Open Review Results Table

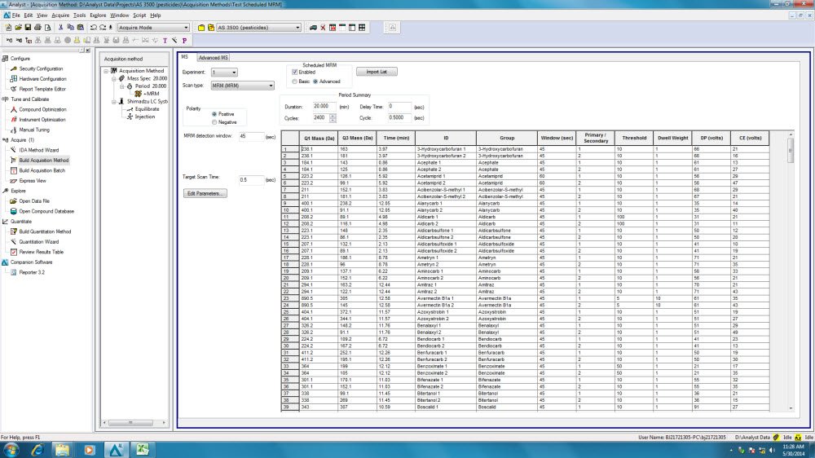[43, 252]
